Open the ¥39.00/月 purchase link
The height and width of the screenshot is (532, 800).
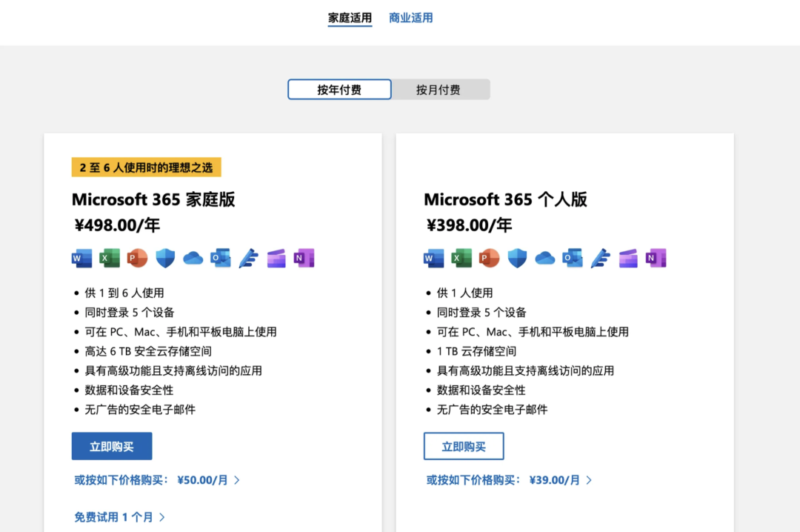tap(509, 480)
